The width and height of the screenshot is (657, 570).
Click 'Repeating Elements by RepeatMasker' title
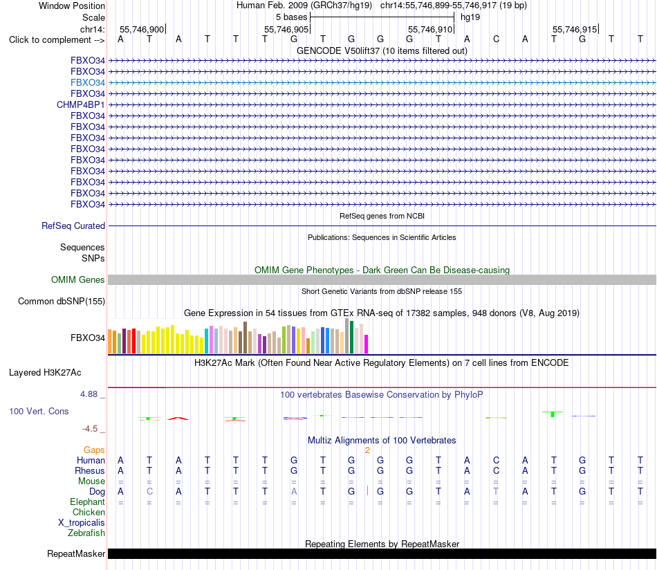[x=382, y=544]
